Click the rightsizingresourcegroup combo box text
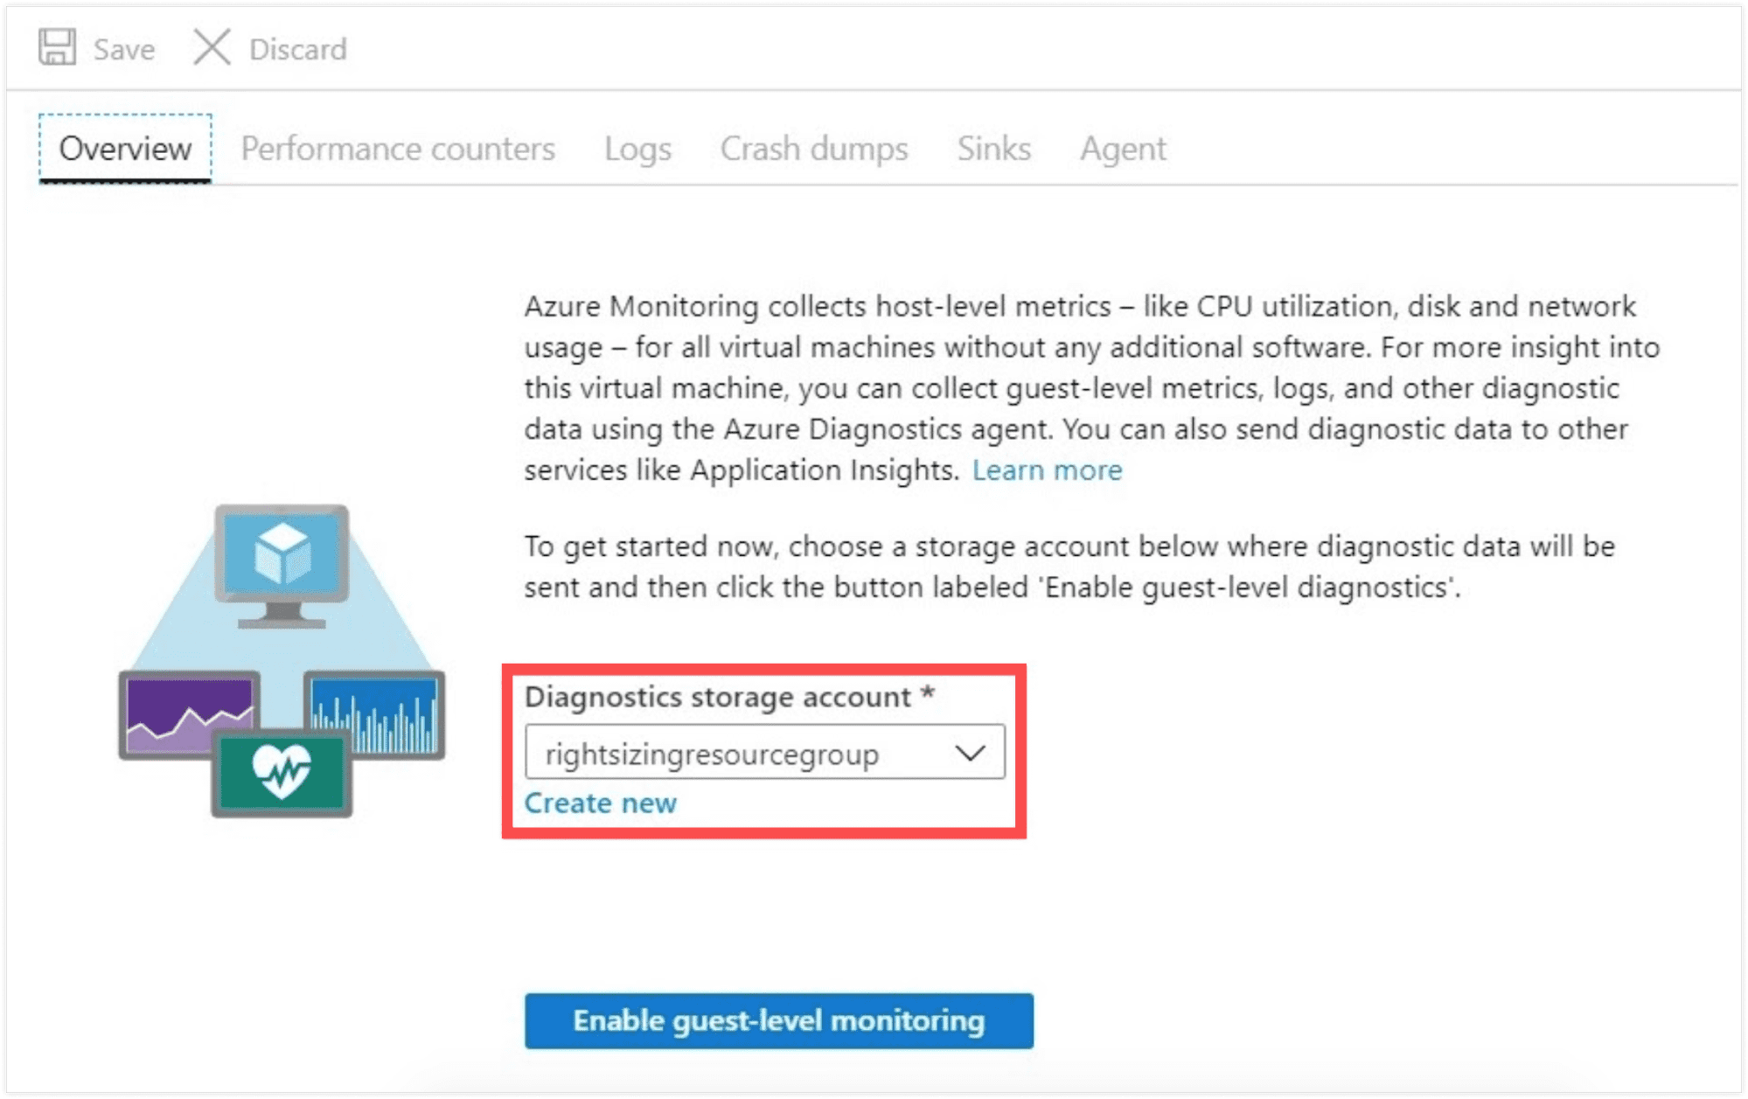The width and height of the screenshot is (1748, 1099). (x=712, y=754)
